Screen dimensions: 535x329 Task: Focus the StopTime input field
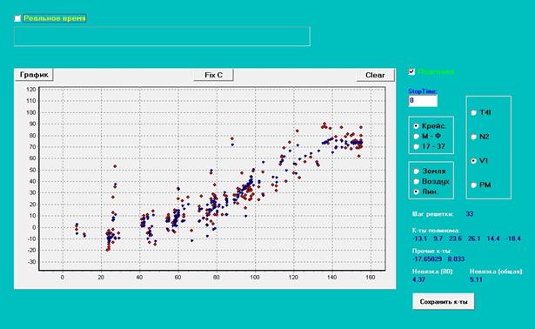point(423,101)
